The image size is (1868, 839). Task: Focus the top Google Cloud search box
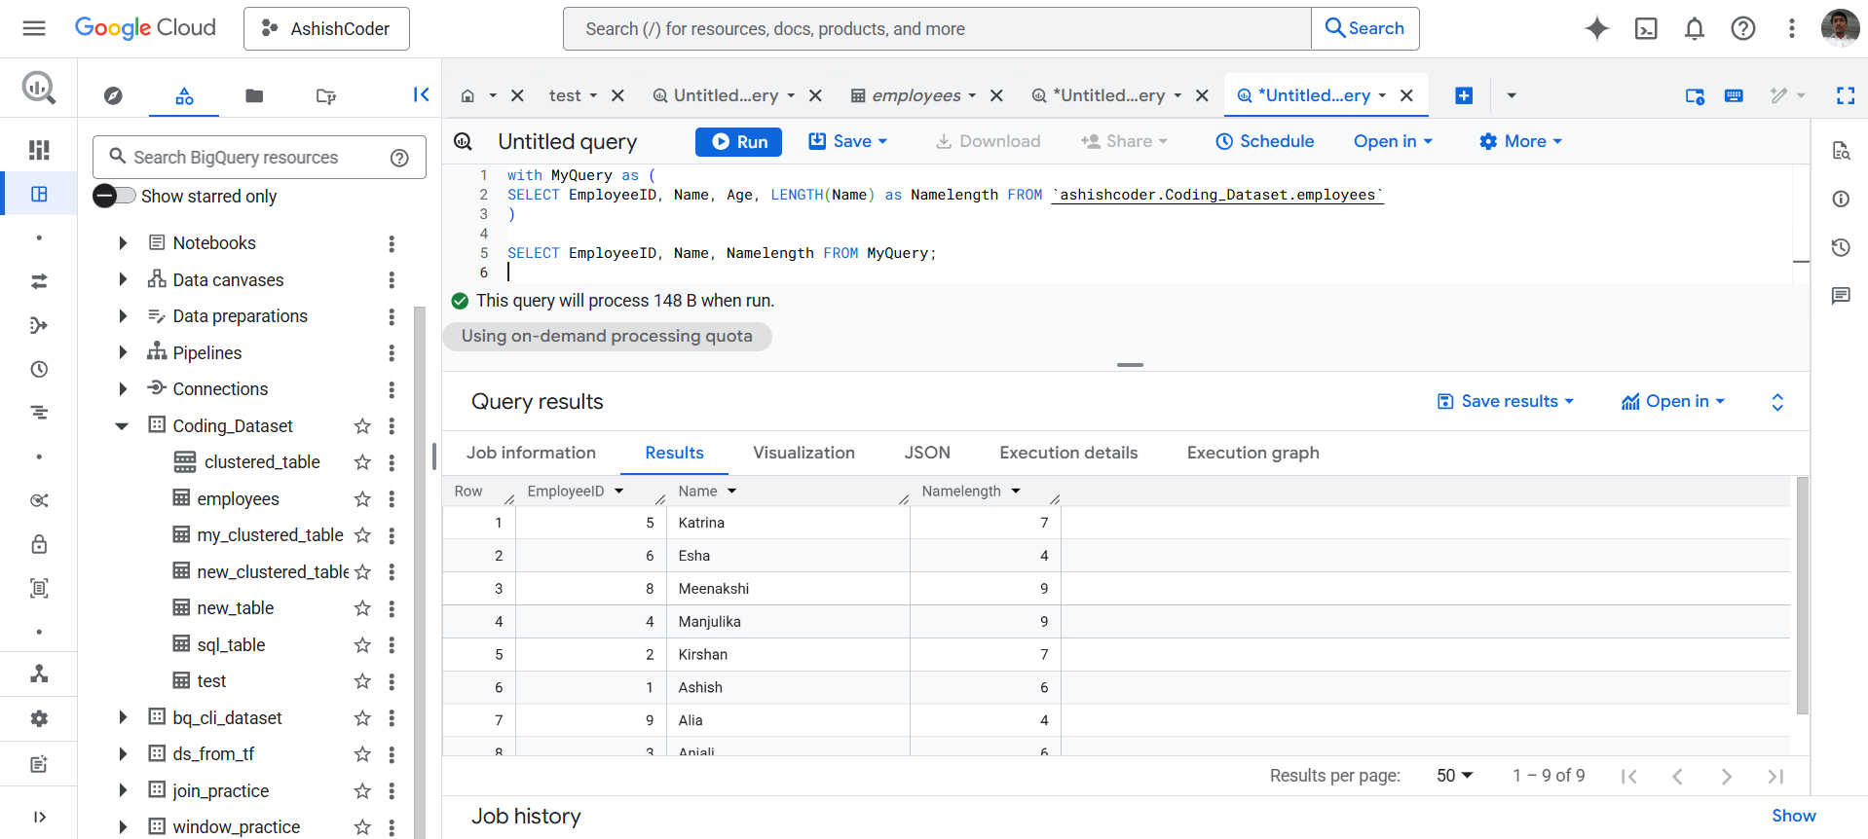(937, 28)
